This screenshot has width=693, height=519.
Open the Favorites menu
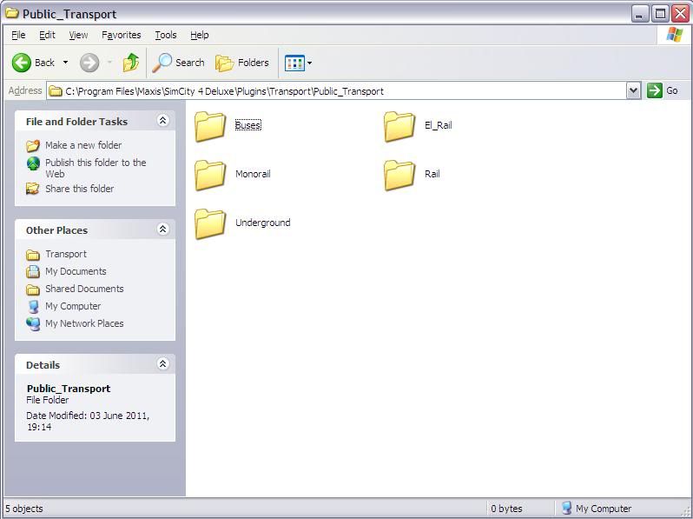pyautogui.click(x=121, y=35)
